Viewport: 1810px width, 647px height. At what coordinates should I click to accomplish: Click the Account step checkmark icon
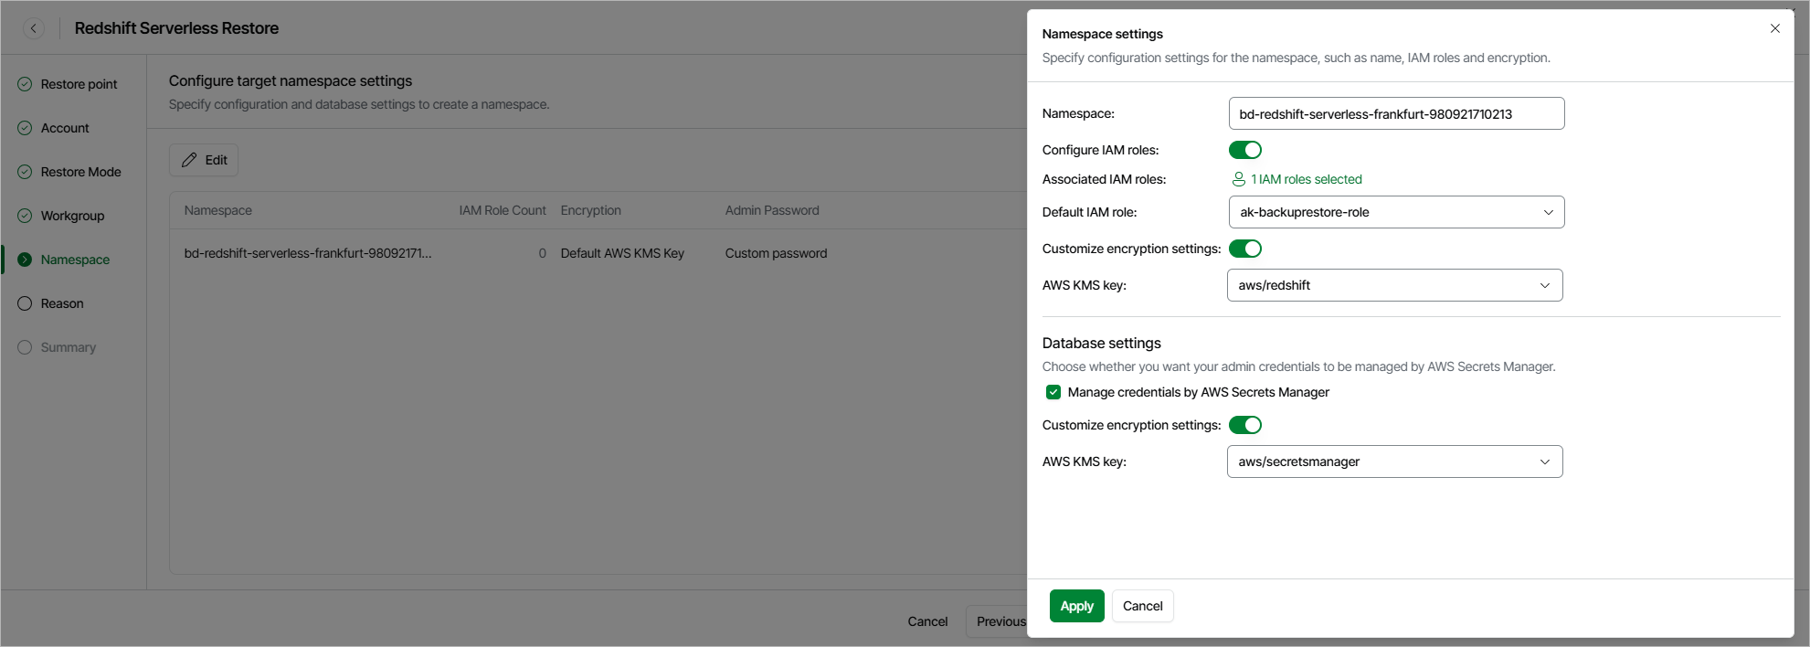coord(25,128)
